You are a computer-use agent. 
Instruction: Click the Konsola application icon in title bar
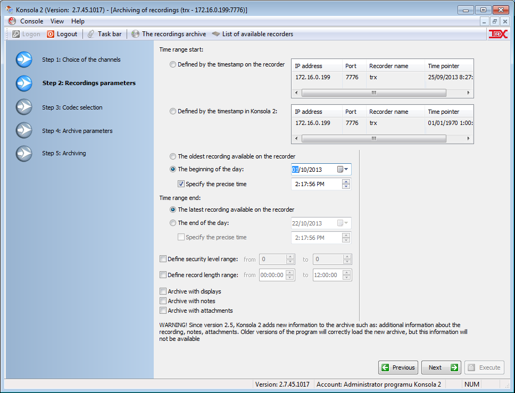(x=10, y=10)
